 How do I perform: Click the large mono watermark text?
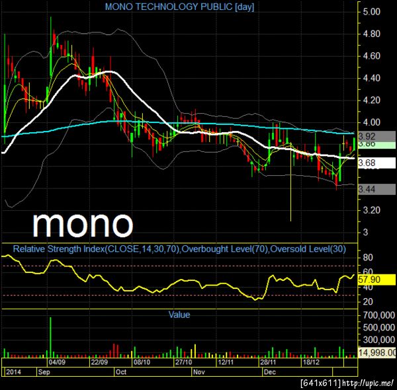pos(83,224)
